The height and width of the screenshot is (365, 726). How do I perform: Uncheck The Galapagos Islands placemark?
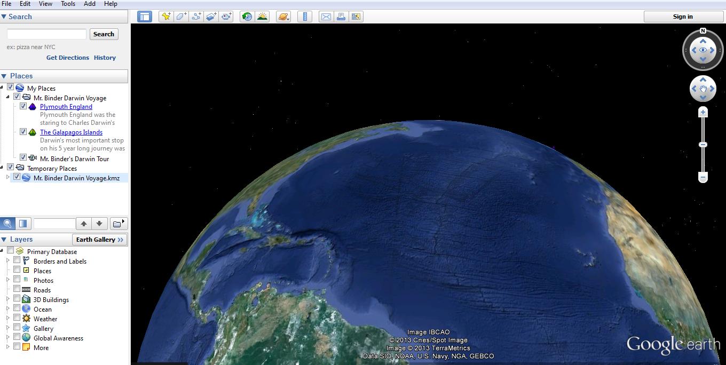23,131
